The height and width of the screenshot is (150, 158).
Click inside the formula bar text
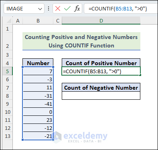click(117, 9)
